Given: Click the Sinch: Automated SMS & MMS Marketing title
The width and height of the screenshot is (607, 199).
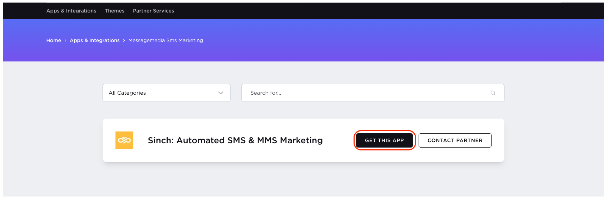Looking at the screenshot, I should pos(235,140).
